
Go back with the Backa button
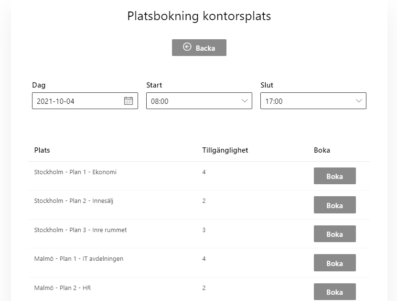[199, 47]
